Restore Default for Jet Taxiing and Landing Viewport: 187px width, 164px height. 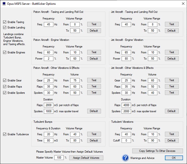pyautogui.click(x=172, y=31)
